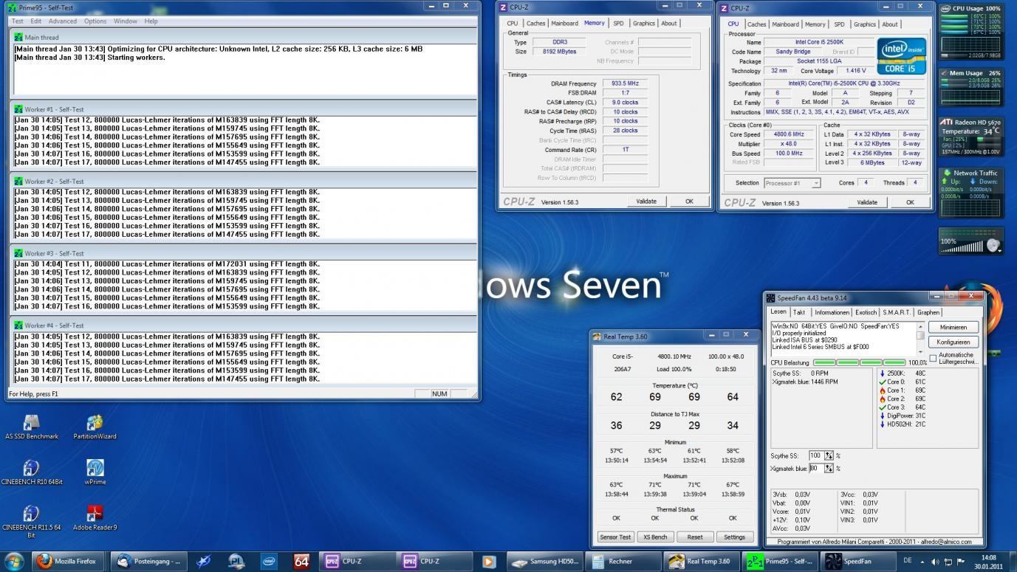The width and height of the screenshot is (1017, 572).
Task: Click the Windows Start orb
Action: tap(14, 561)
